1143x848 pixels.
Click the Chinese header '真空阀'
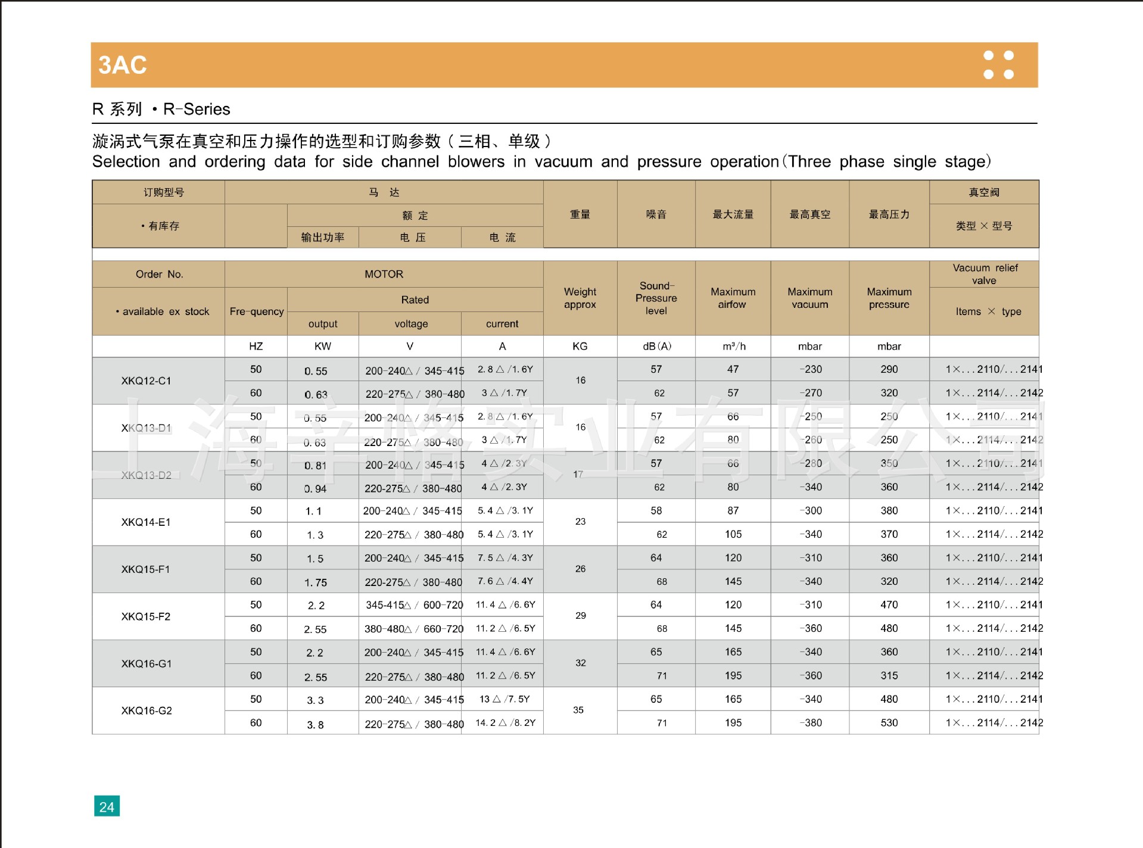(x=985, y=192)
